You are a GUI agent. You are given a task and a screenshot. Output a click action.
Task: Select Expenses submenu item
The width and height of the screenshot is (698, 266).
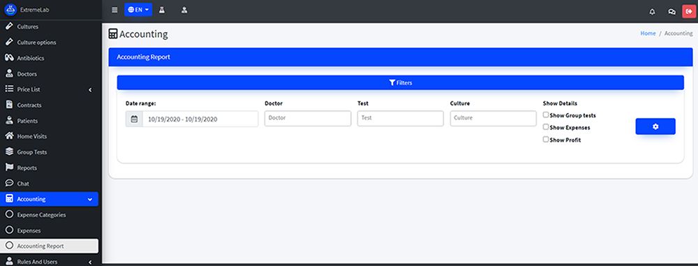[x=49, y=231]
